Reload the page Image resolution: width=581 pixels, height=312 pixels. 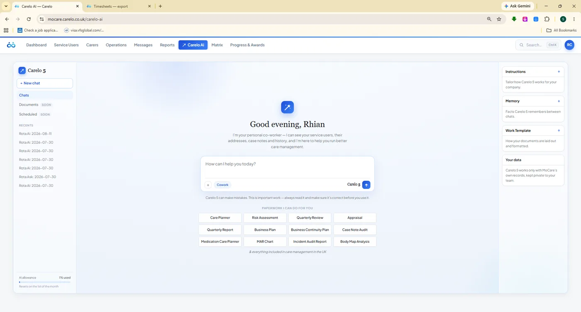29,19
